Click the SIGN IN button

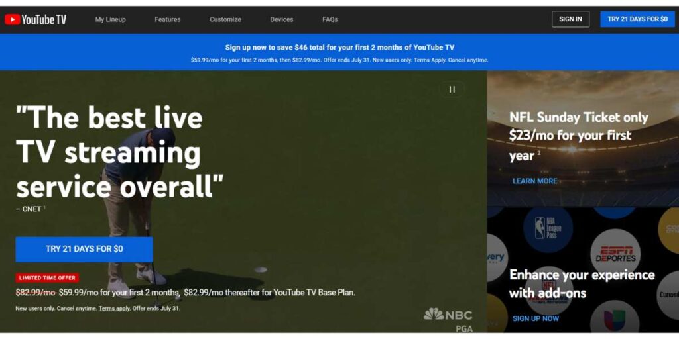tap(570, 19)
